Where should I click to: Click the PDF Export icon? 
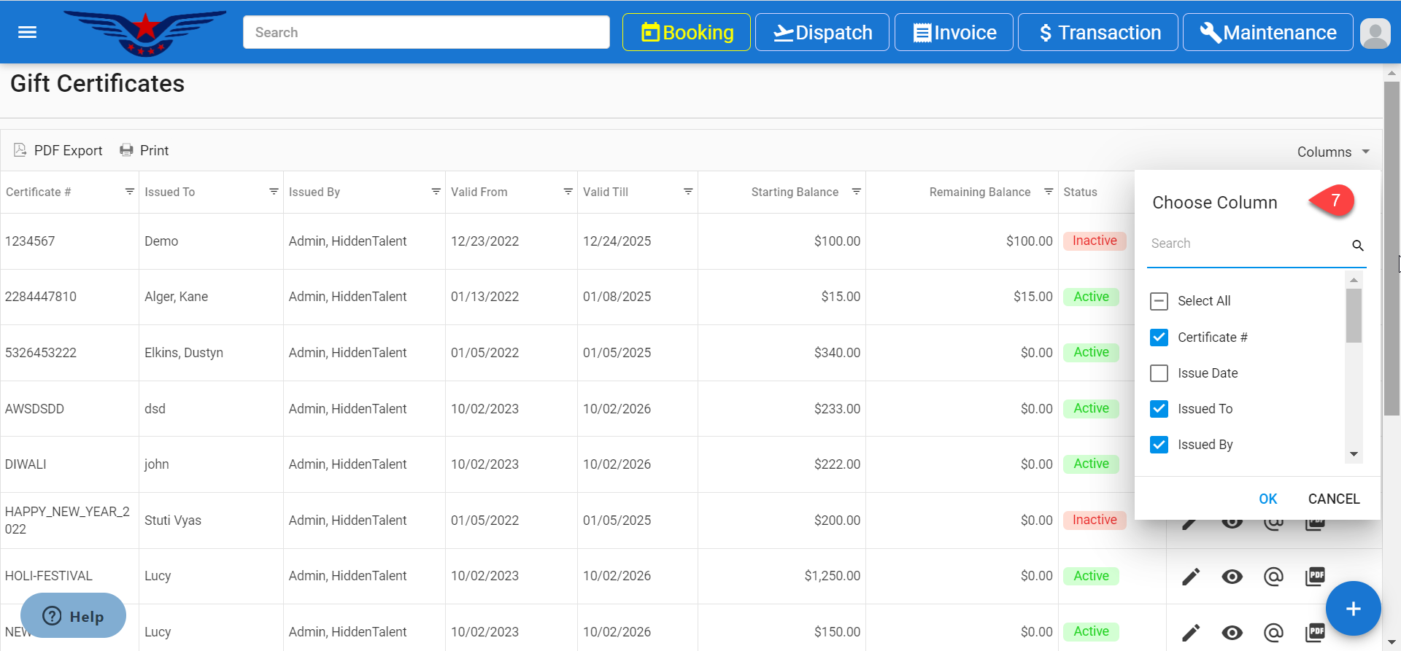coord(20,150)
